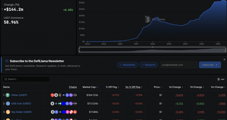Open the +124 more chains badge for Tether
This screenshot has height=120, width=227.
(x=75, y=95)
